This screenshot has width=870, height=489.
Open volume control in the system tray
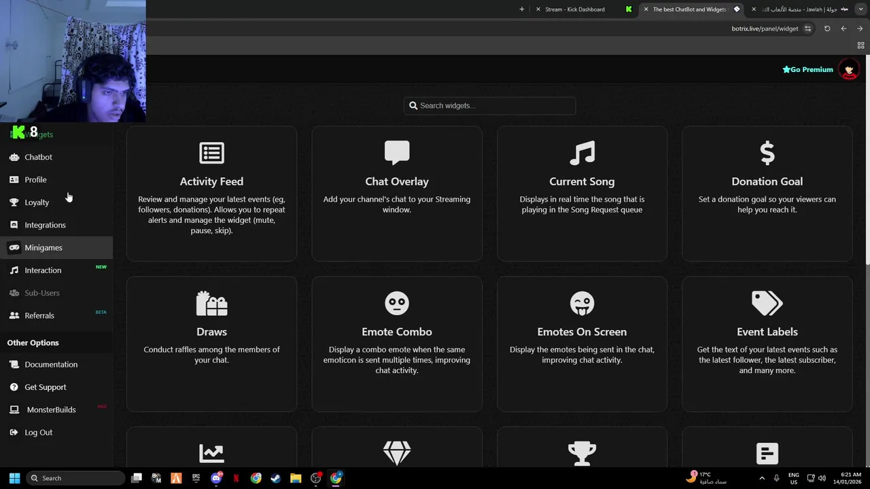[822, 478]
